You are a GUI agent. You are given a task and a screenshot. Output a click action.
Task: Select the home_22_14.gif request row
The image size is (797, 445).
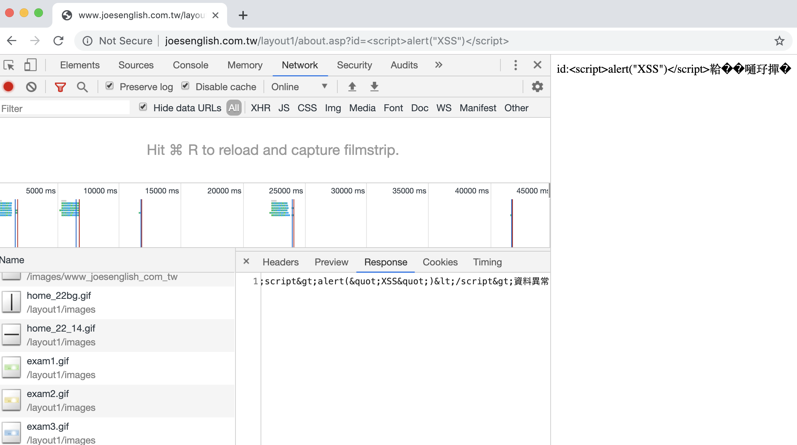(117, 335)
